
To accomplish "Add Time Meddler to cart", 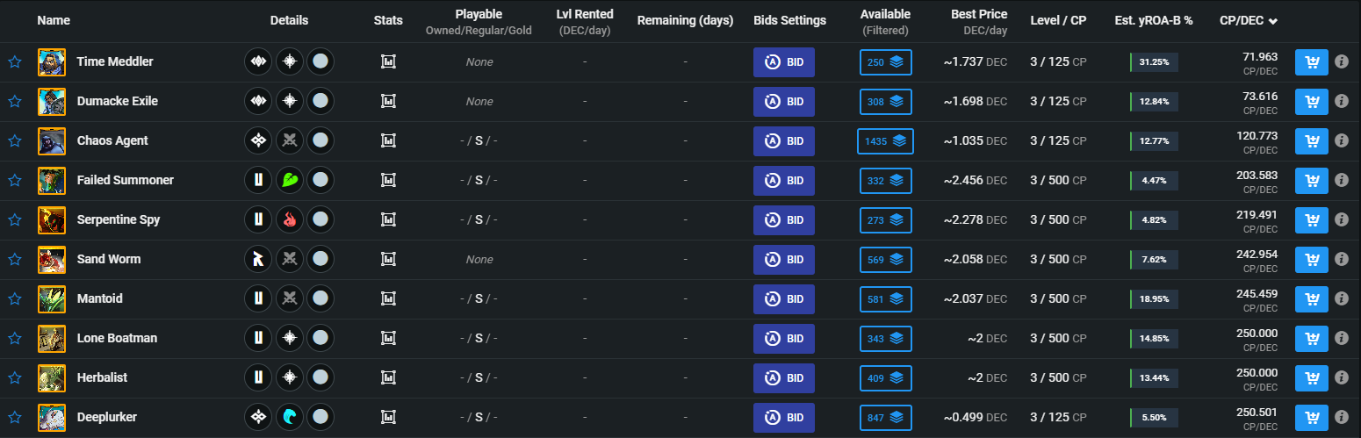I will click(x=1312, y=62).
